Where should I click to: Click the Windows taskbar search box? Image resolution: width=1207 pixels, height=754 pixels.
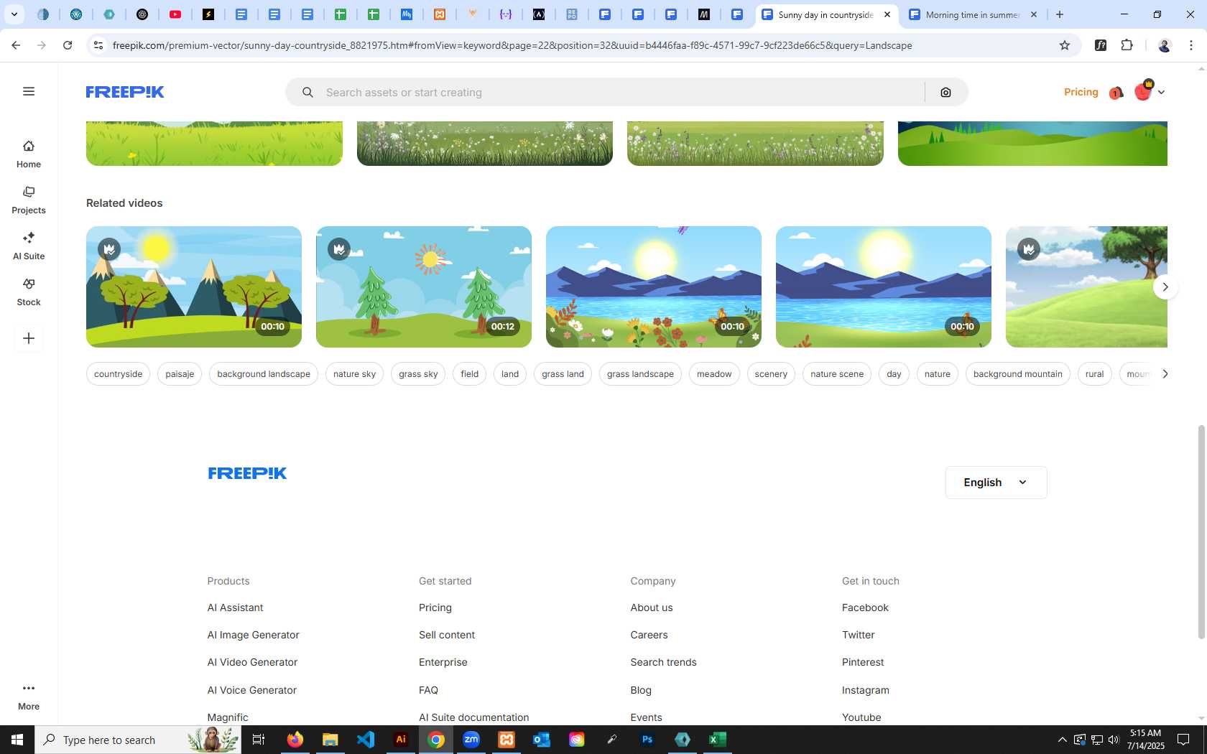[x=138, y=740]
